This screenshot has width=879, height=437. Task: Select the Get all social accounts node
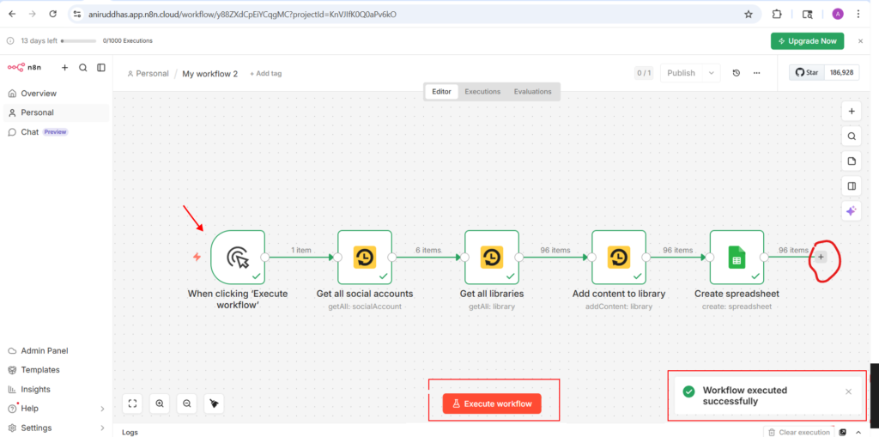click(364, 258)
